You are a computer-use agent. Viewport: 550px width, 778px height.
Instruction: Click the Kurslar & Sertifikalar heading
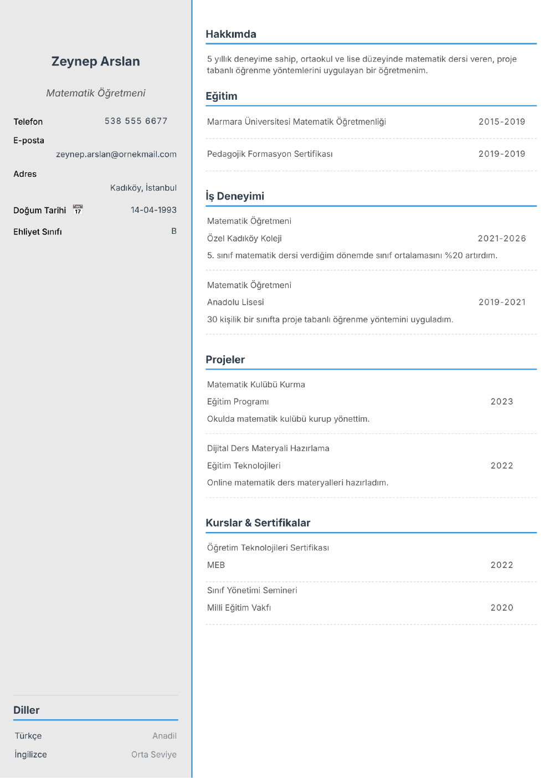tap(258, 523)
